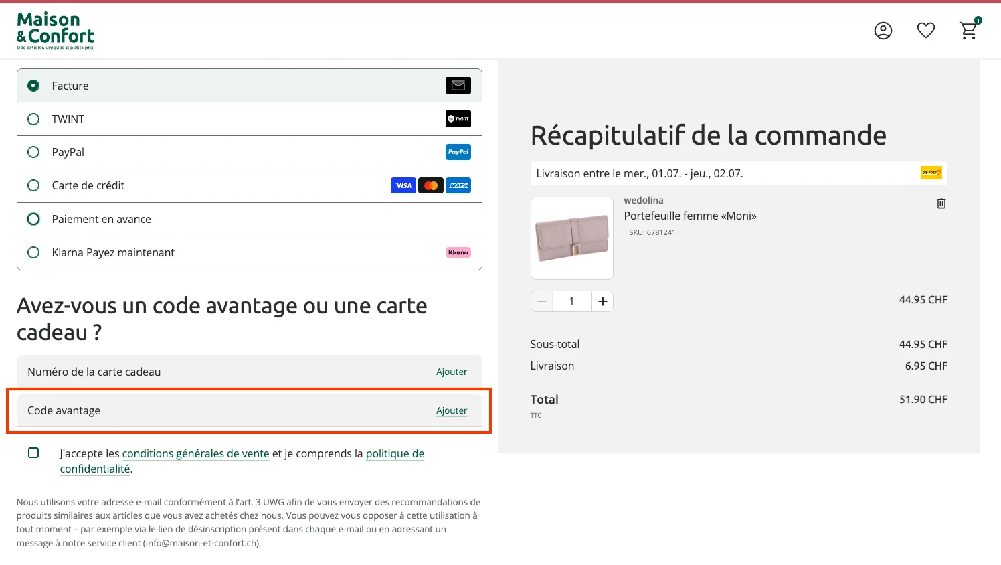
Task: Click the wallet product thumbnail
Action: pos(572,238)
